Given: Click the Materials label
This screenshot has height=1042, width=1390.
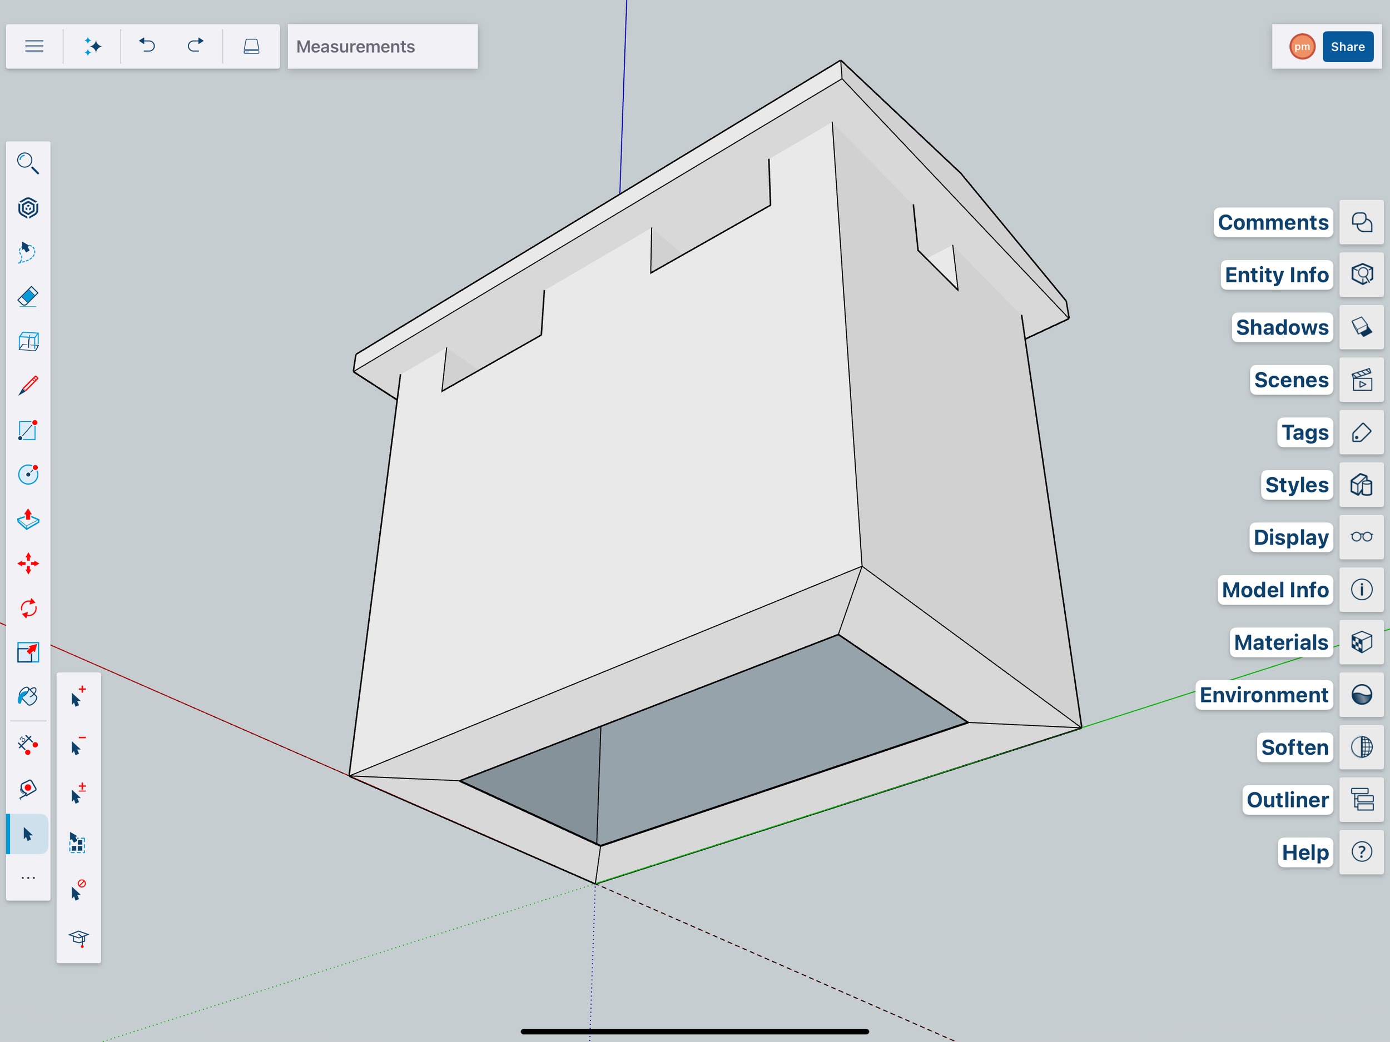Looking at the screenshot, I should (1280, 642).
